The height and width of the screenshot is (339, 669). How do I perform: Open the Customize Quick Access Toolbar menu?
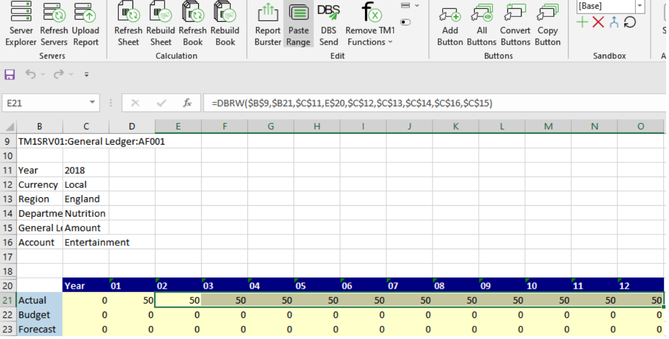click(x=86, y=74)
